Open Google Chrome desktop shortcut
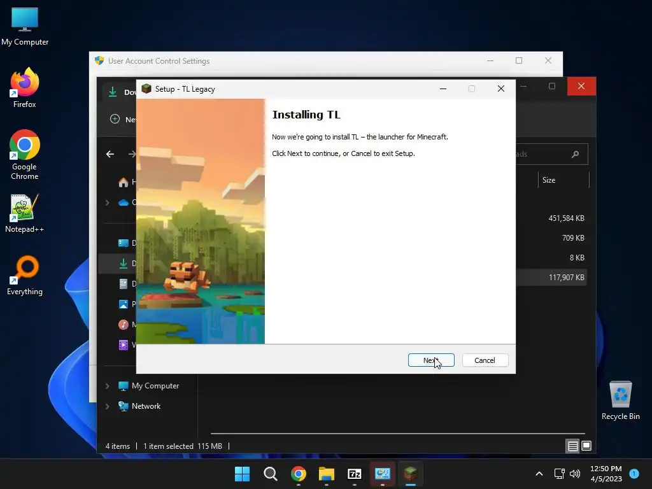 (25, 155)
